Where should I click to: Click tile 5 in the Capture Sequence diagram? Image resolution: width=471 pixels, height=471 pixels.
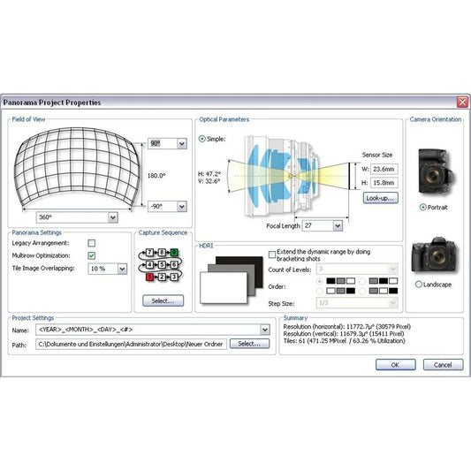coord(162,264)
